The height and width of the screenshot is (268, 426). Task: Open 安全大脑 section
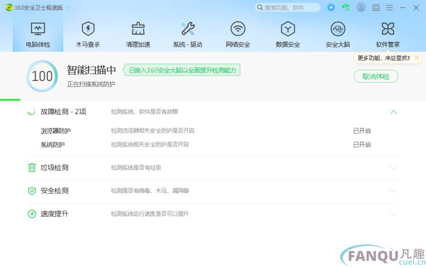[x=338, y=35]
